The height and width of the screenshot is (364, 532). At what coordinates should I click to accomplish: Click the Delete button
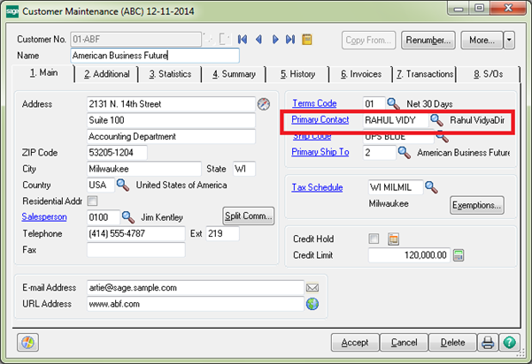pyautogui.click(x=453, y=343)
